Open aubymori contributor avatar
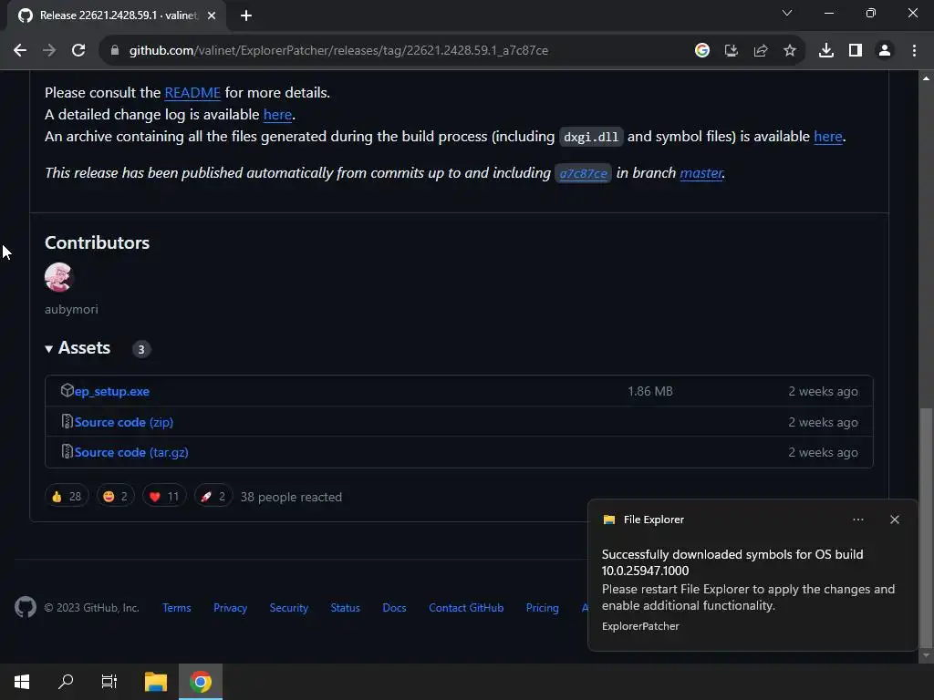The width and height of the screenshot is (934, 700). 58,277
